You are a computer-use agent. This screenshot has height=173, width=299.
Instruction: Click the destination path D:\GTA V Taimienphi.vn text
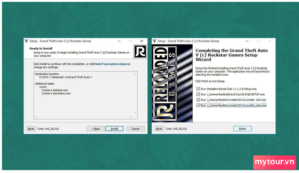[66, 77]
